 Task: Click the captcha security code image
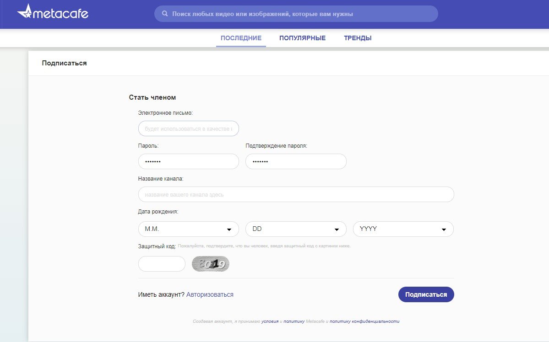click(210, 264)
